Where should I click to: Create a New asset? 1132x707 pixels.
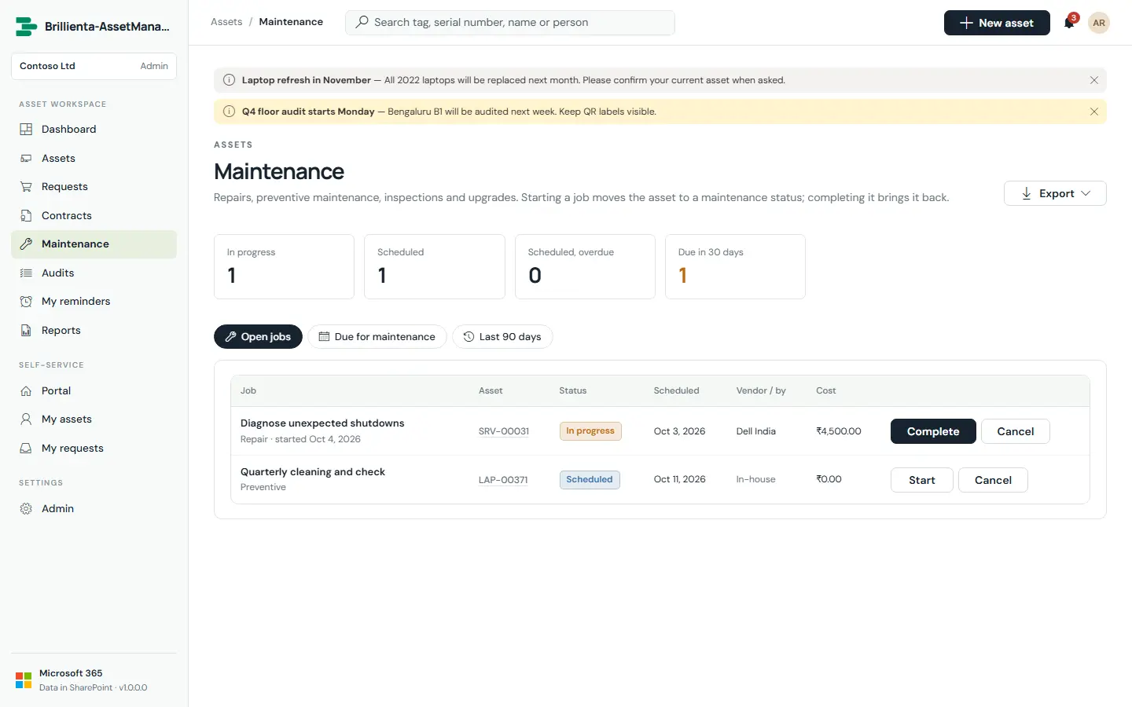pos(997,23)
